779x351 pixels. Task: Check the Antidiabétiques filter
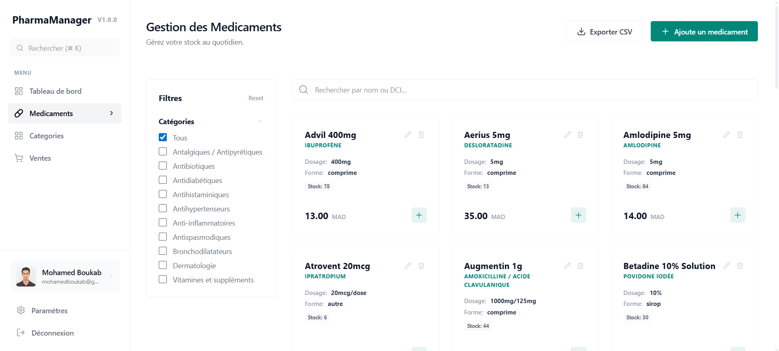click(163, 180)
